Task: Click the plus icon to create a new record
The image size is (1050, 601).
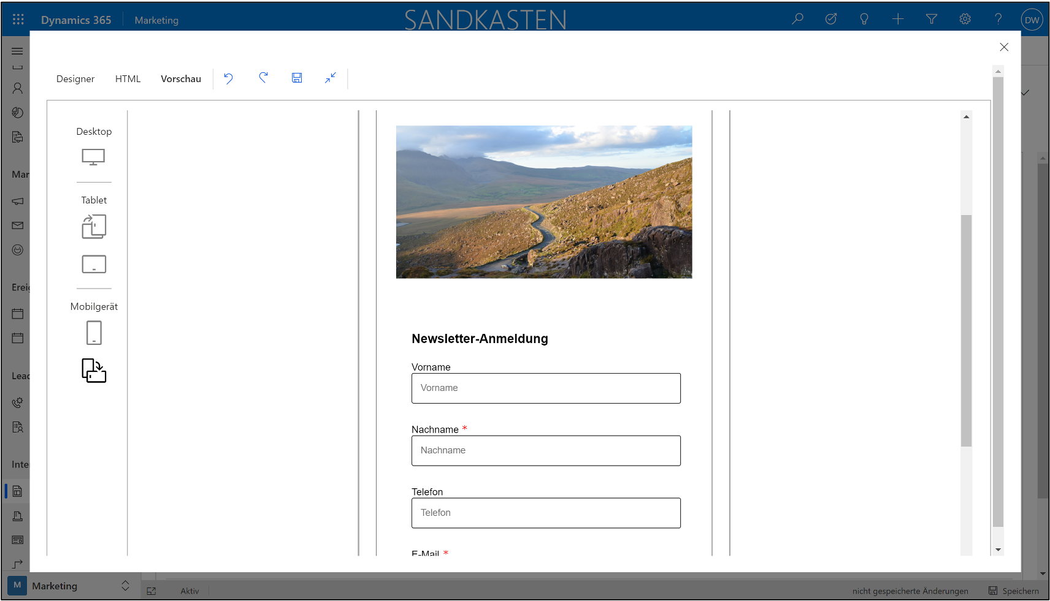Action: [898, 19]
